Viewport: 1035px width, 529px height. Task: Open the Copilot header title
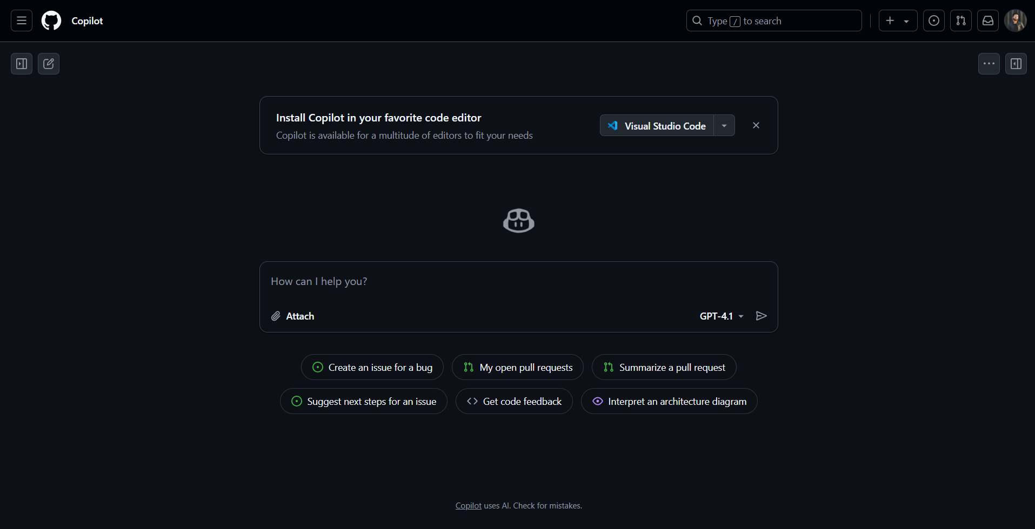pyautogui.click(x=87, y=21)
